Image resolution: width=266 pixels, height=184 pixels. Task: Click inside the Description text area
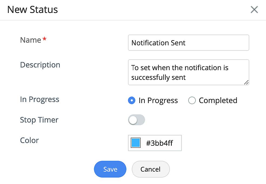[x=188, y=72]
